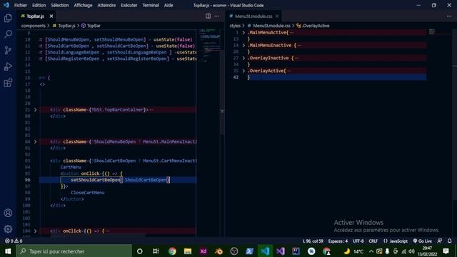This screenshot has height=257, width=457.
Task: Click 'L 96, col 59' cursor position
Action: pos(313,241)
